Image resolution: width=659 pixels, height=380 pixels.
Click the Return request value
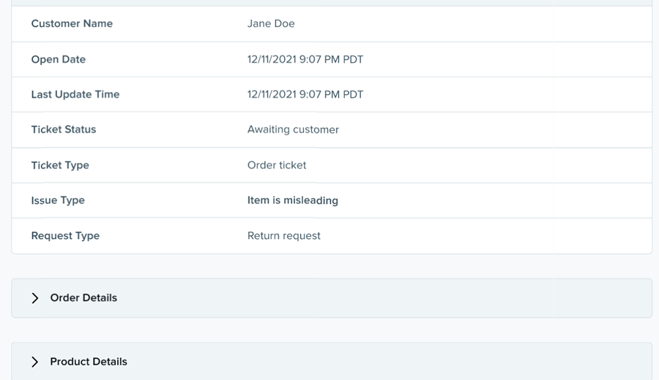(284, 235)
